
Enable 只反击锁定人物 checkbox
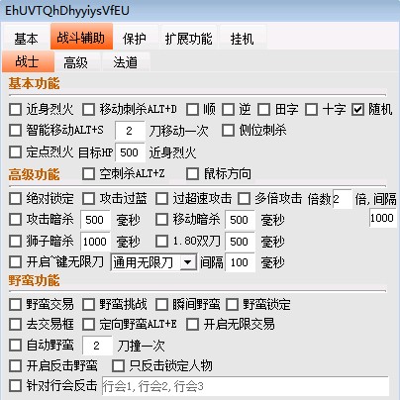118,365
